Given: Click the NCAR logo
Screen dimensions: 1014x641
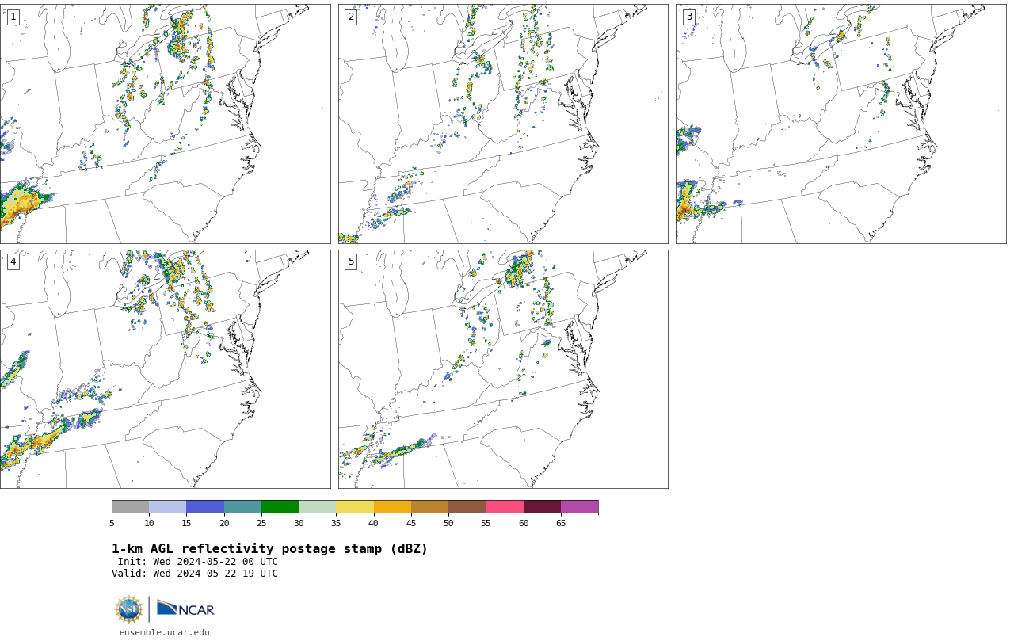Looking at the screenshot, I should click(x=185, y=609).
